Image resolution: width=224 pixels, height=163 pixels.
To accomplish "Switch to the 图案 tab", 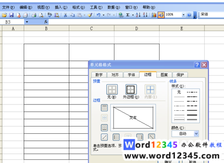I will 164,75.
